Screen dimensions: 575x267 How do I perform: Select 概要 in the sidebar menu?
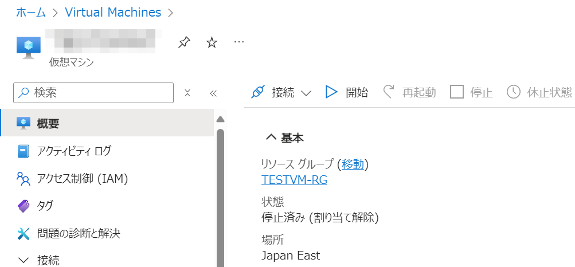(x=48, y=123)
